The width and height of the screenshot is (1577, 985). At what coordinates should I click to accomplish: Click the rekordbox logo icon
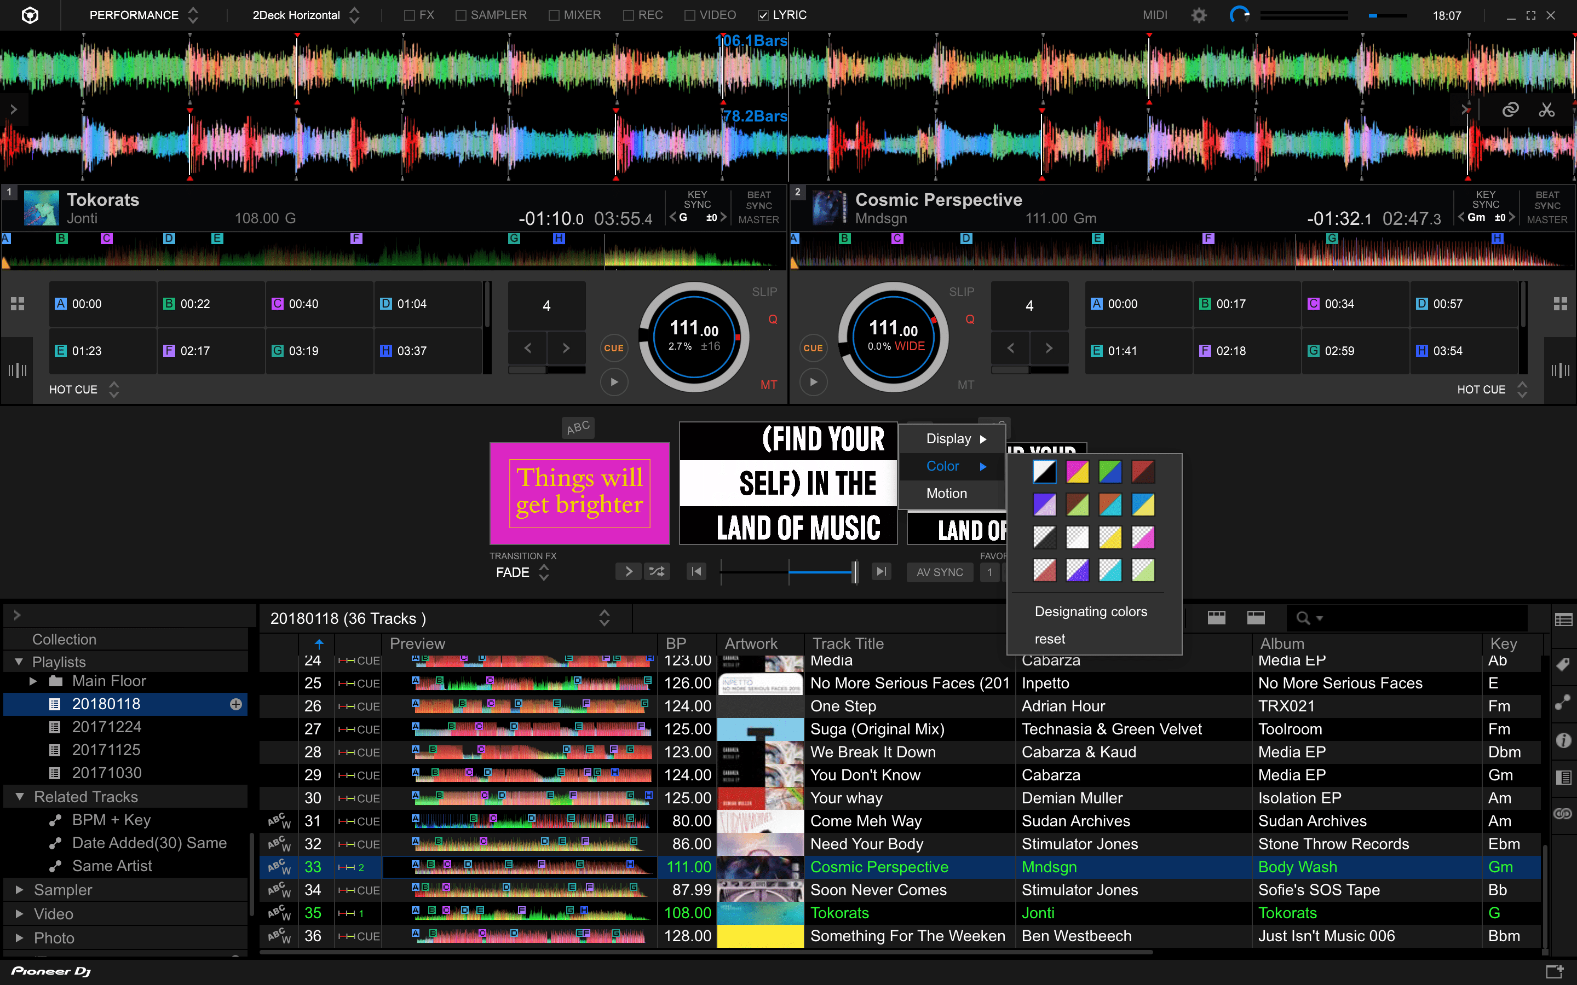[30, 15]
